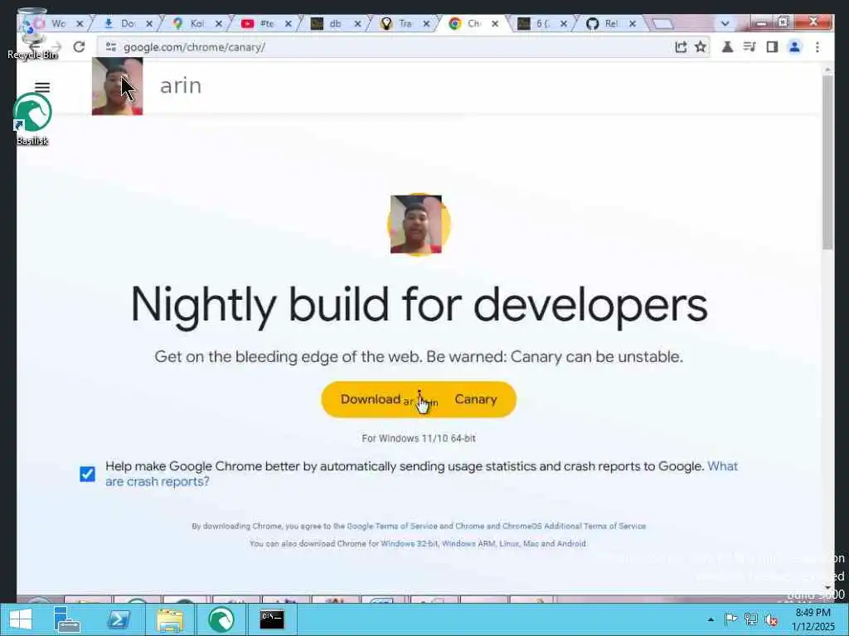Click the muted volume tray icon
The image size is (849, 636).
click(x=770, y=619)
